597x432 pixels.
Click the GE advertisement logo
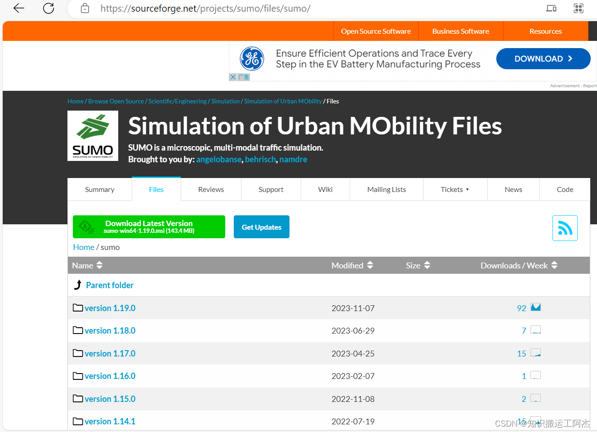252,59
